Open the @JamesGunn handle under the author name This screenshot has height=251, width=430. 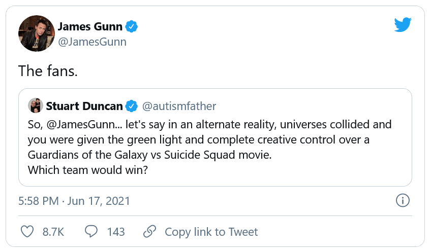tap(92, 42)
